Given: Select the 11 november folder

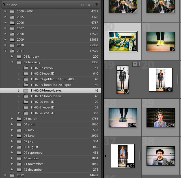Looking at the screenshot, I should pyautogui.click(x=51, y=164).
